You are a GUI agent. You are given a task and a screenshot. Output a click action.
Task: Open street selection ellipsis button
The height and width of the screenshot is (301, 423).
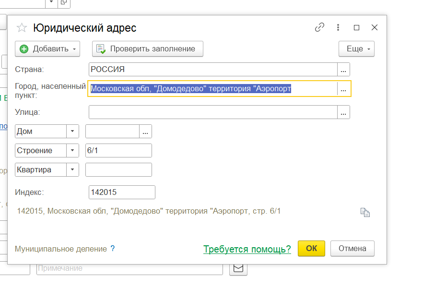(x=343, y=112)
